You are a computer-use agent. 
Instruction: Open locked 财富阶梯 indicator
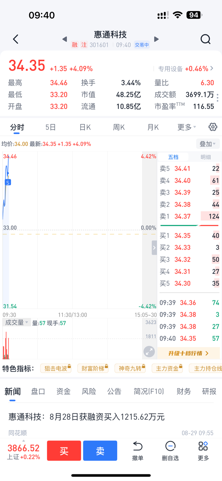pyautogui.click(x=93, y=368)
